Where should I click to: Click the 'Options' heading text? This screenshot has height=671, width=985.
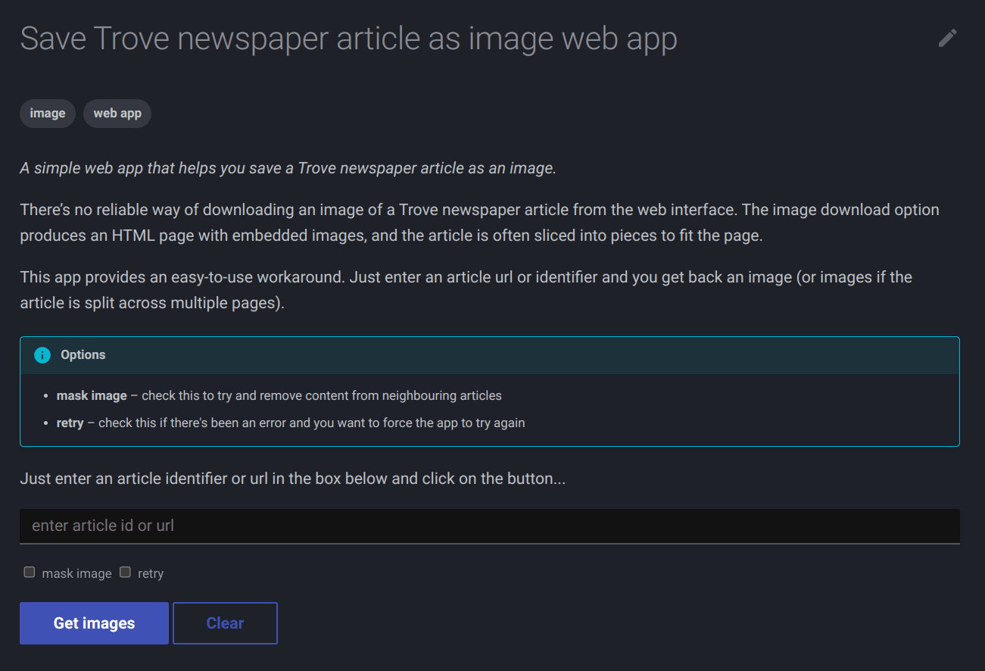pos(83,355)
